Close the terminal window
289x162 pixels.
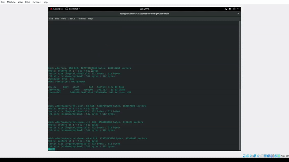click(x=238, y=14)
